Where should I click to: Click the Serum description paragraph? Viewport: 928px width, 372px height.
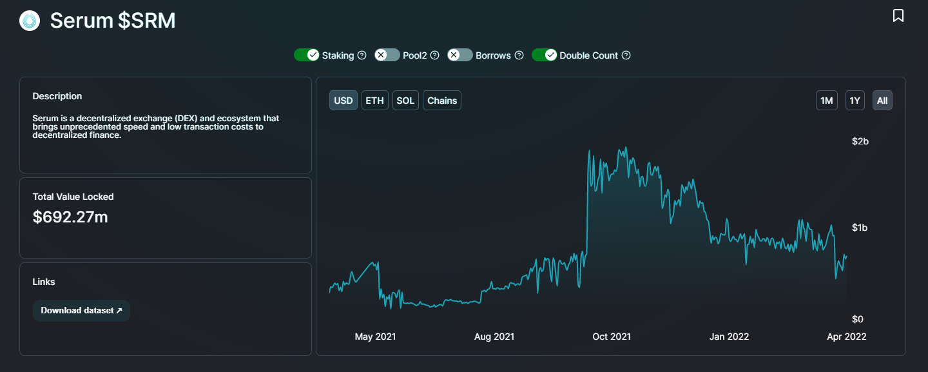(156, 127)
